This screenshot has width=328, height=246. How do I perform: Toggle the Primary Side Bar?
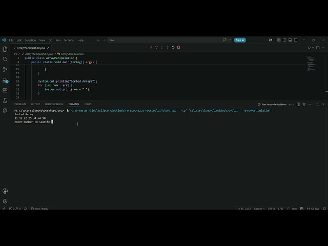pos(284,40)
